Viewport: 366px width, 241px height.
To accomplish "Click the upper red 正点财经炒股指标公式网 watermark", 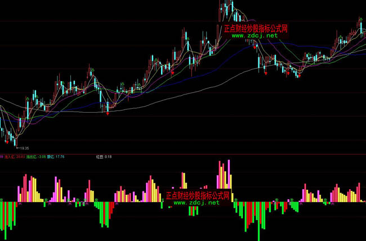I will tap(256, 28).
